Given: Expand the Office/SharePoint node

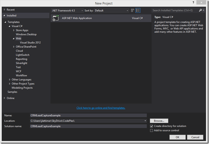Looking at the screenshot, I should (x=14, y=47).
